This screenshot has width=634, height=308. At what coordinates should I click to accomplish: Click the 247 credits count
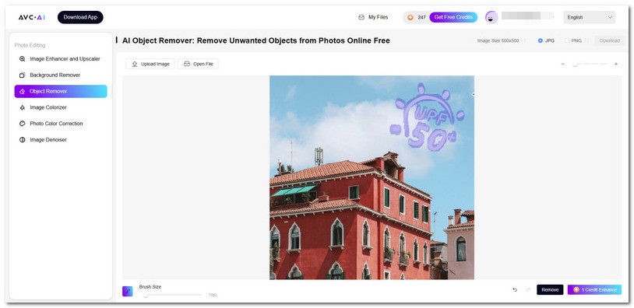click(421, 17)
